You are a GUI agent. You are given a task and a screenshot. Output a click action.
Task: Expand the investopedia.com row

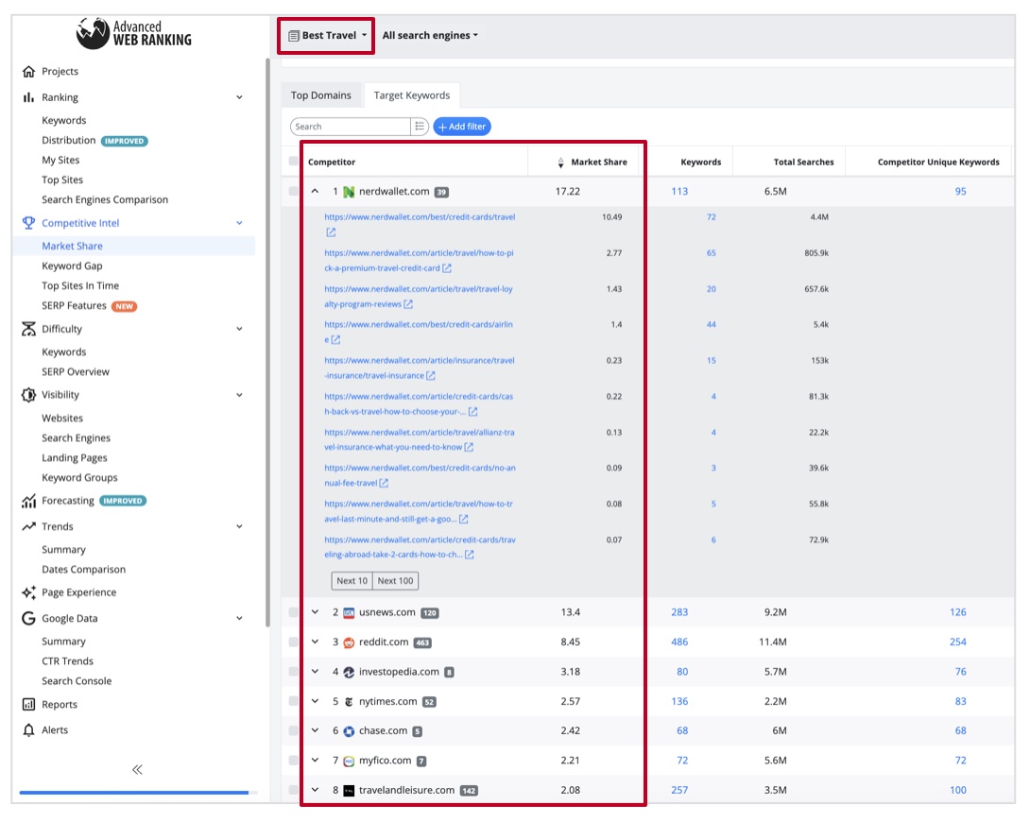click(x=316, y=671)
